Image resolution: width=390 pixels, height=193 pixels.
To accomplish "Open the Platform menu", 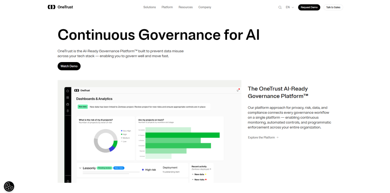I will tap(167, 7).
